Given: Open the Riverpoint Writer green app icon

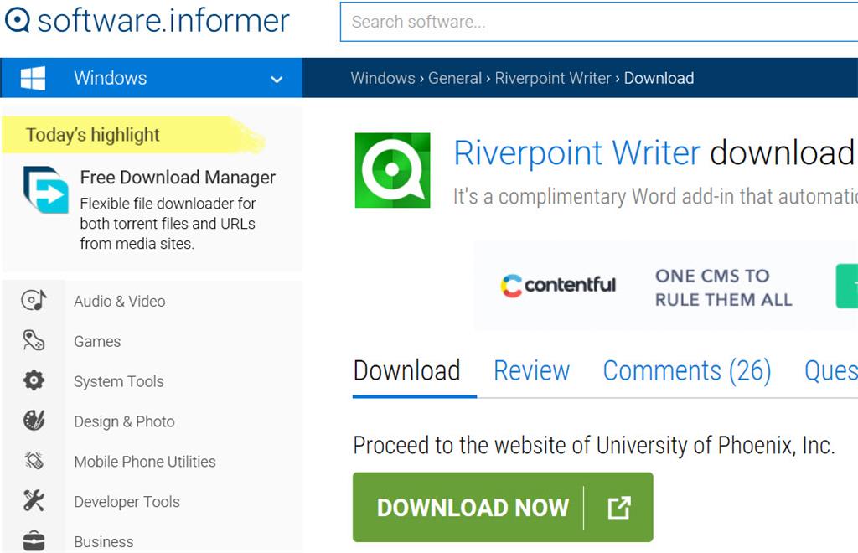Looking at the screenshot, I should pos(392,170).
